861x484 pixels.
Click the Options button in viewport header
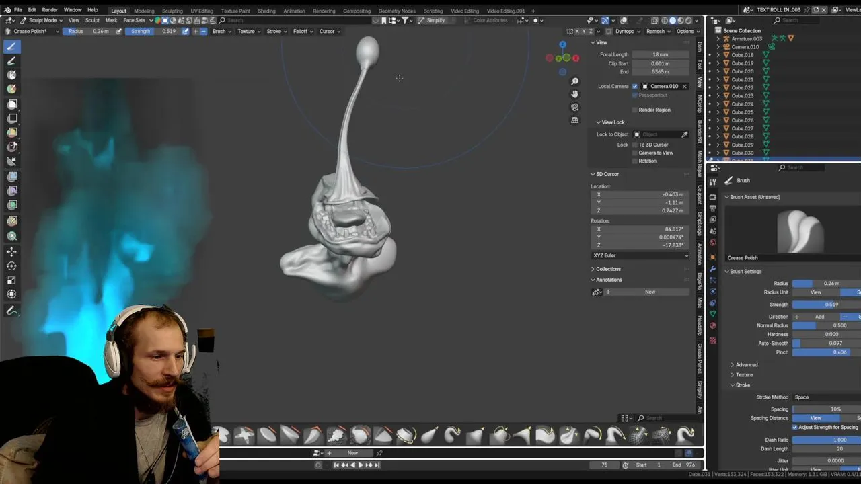pyautogui.click(x=687, y=31)
